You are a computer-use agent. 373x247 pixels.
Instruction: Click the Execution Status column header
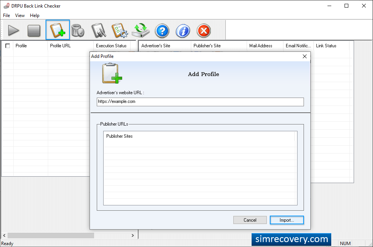pyautogui.click(x=112, y=46)
